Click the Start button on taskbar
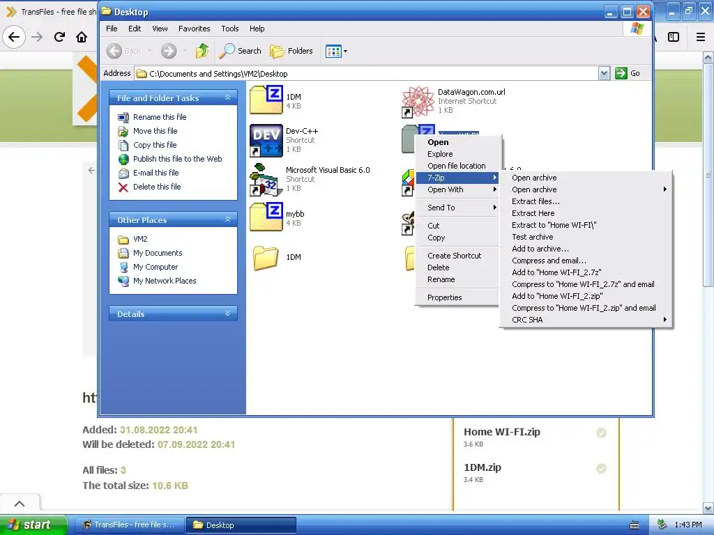This screenshot has height=535, width=714. pyautogui.click(x=33, y=525)
